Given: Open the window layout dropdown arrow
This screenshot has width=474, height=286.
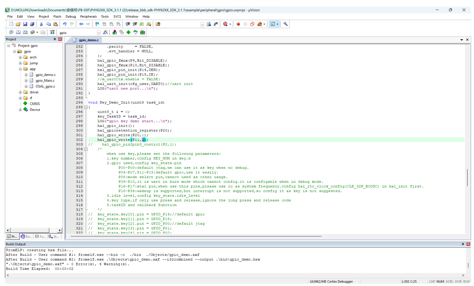Looking at the screenshot, I should [x=277, y=24].
